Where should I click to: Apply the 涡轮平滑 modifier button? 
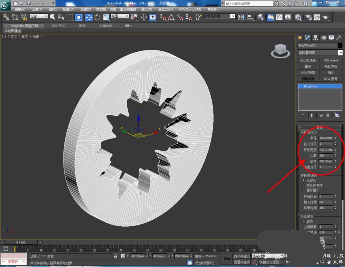coord(331,67)
